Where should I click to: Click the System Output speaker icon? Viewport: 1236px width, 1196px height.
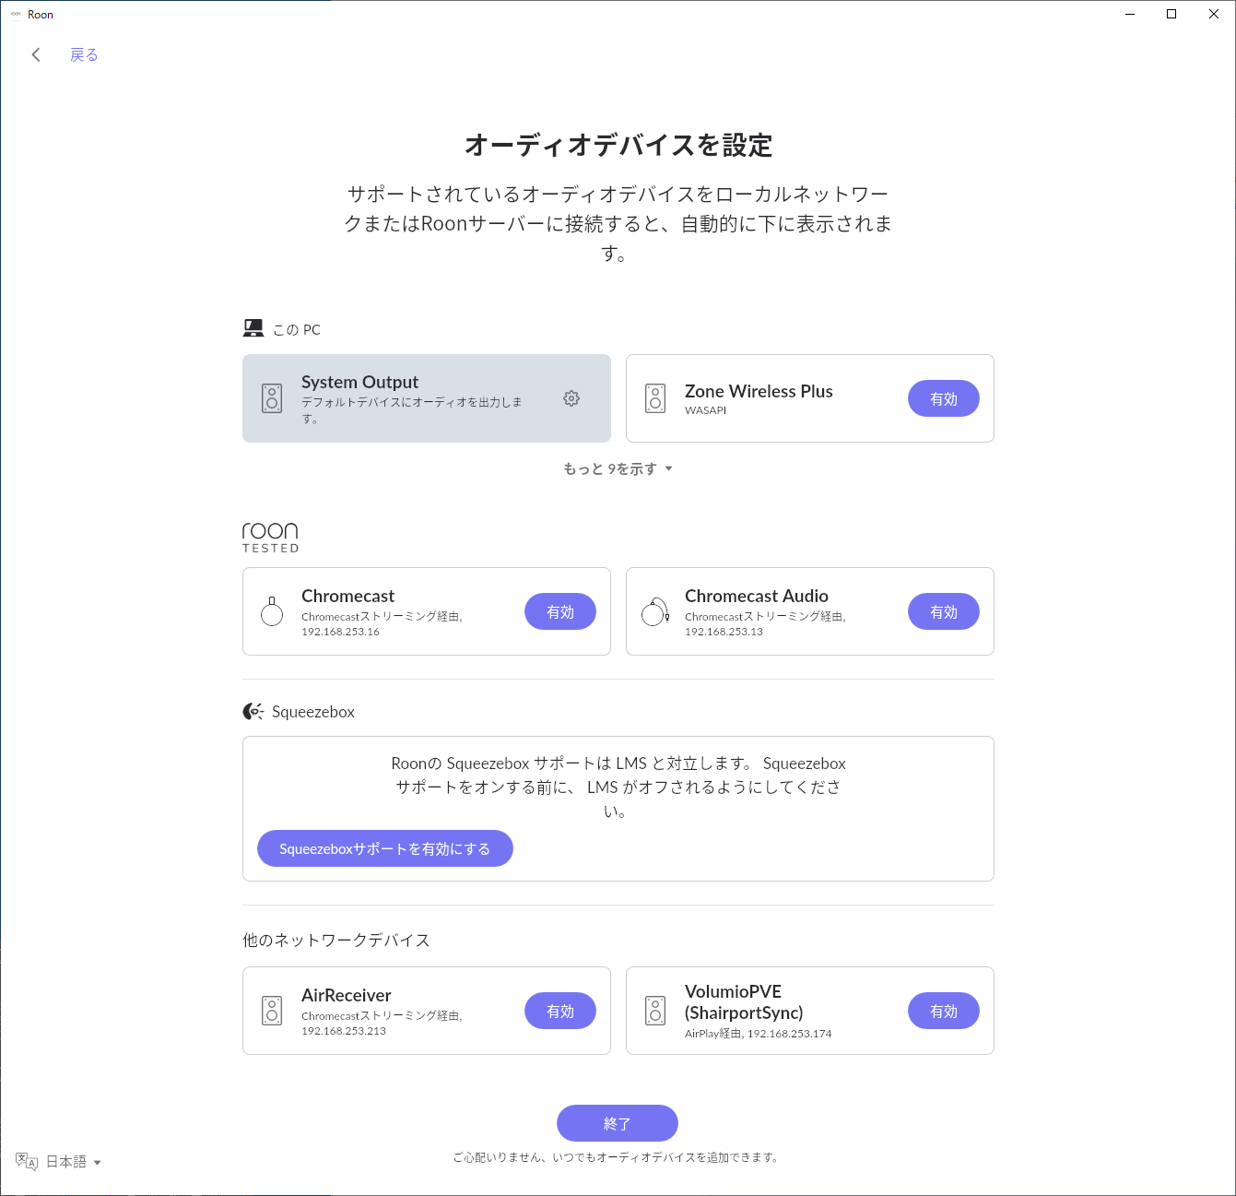(x=272, y=398)
